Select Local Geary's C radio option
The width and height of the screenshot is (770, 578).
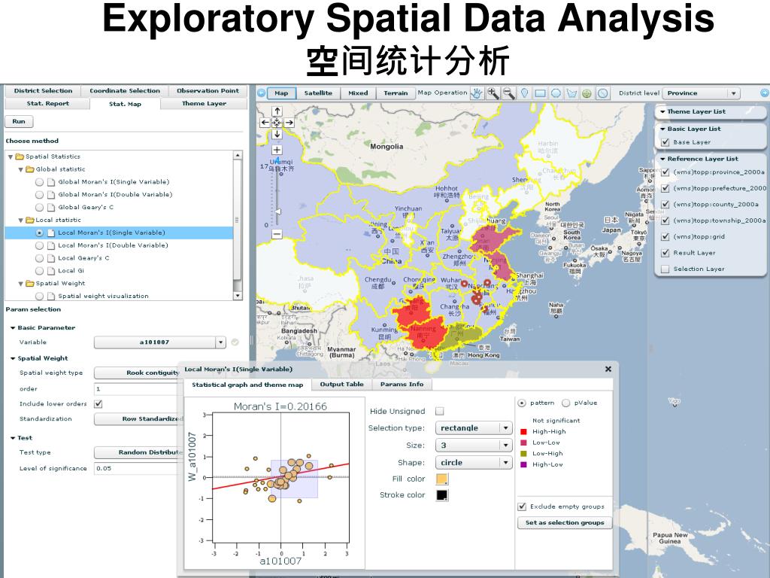click(39, 258)
